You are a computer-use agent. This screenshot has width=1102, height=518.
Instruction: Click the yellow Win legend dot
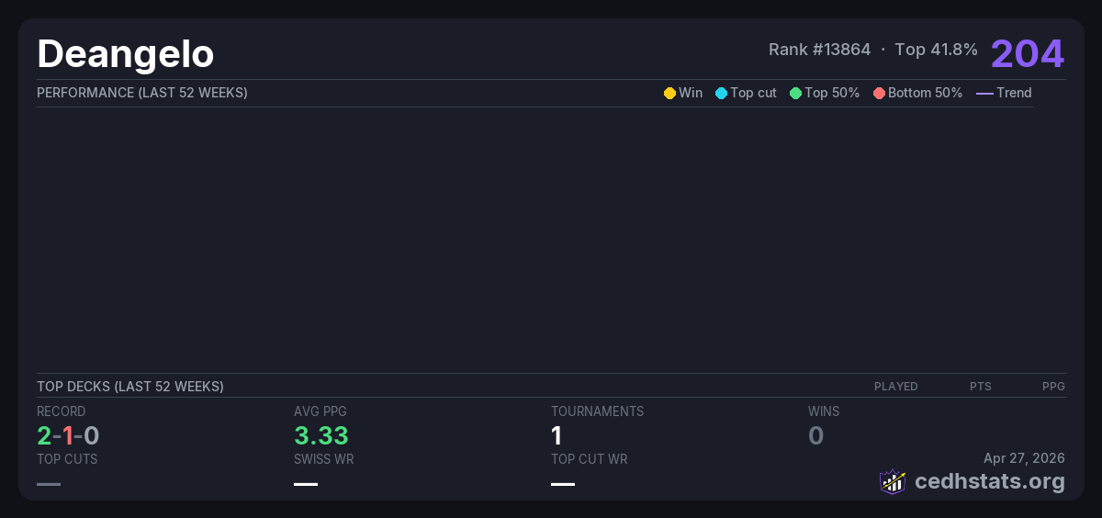pyautogui.click(x=669, y=93)
